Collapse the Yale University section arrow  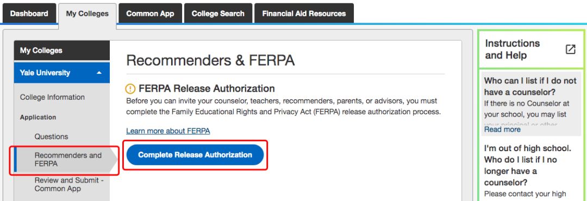click(x=99, y=73)
